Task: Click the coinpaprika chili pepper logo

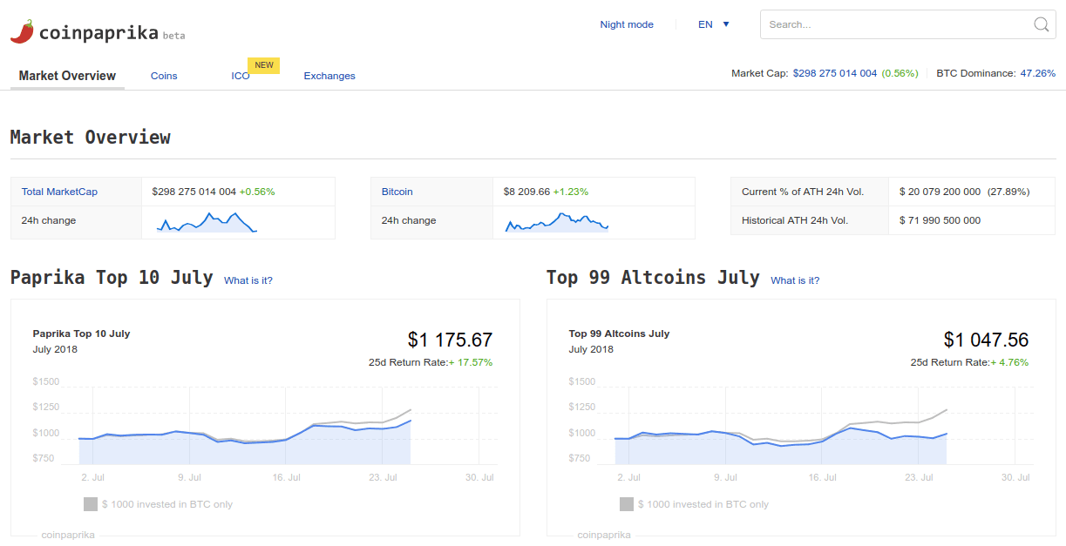Action: 23,31
